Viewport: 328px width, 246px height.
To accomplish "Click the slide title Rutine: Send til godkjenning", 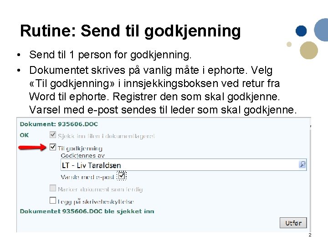I will [130, 31].
